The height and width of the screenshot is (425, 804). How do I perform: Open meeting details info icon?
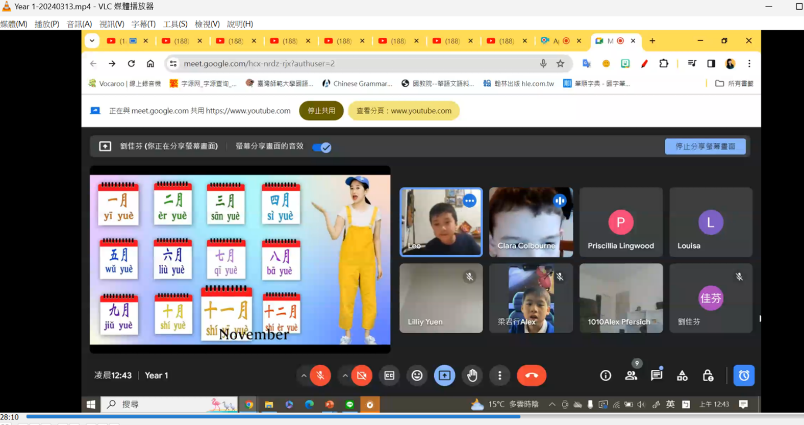[x=606, y=376]
